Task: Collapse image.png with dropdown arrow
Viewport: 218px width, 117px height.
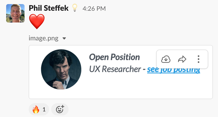Action: click(64, 38)
